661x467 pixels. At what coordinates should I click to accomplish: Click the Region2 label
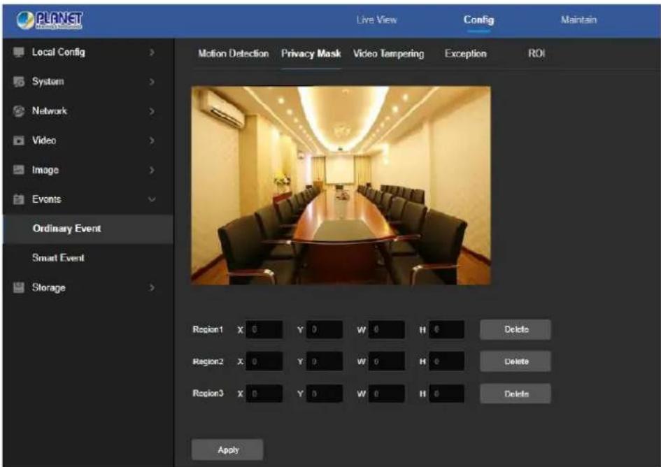[x=208, y=361]
